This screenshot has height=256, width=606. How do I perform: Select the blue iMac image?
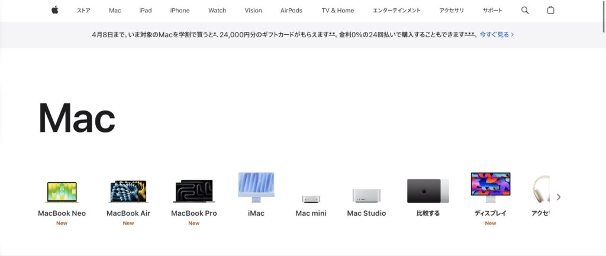point(256,187)
